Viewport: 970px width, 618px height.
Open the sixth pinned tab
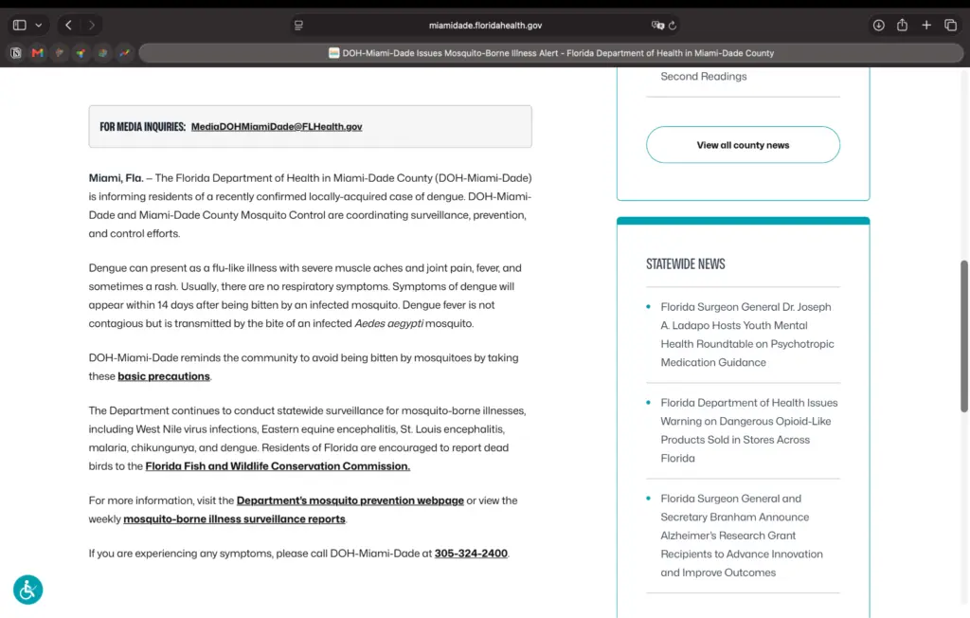pyautogui.click(x=124, y=53)
